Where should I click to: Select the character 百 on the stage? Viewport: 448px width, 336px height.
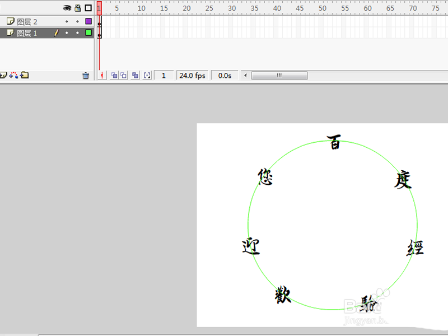334,142
